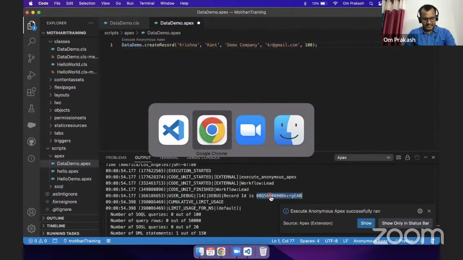Open Finder from the Dock
This screenshot has width=463, height=260.
click(200, 251)
